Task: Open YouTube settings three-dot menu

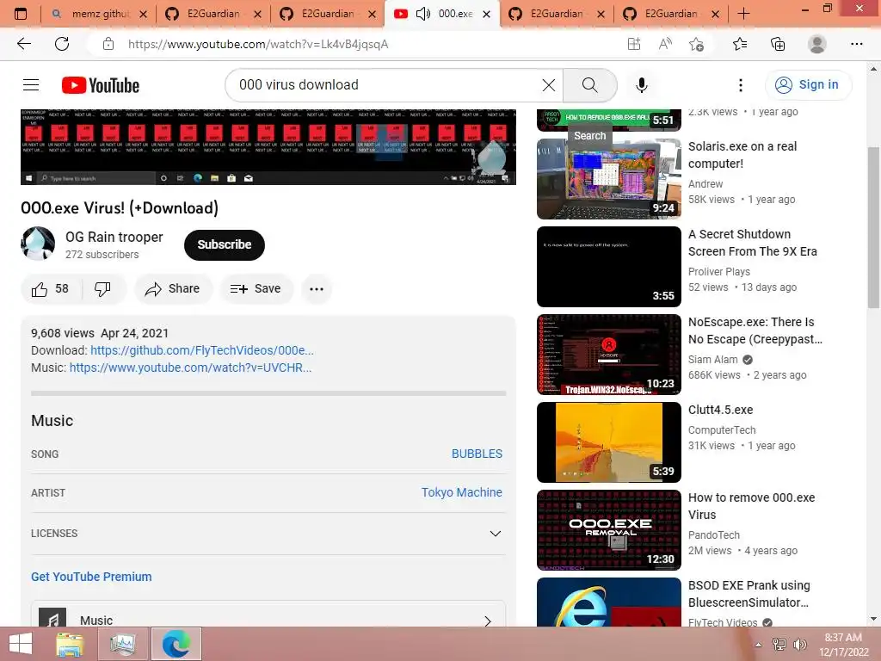Action: pyautogui.click(x=740, y=85)
